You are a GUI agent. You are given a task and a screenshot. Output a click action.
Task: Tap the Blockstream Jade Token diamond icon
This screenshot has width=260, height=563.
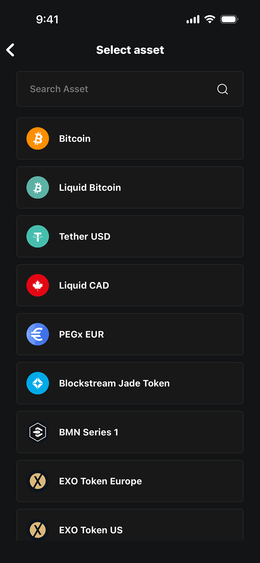click(x=37, y=383)
